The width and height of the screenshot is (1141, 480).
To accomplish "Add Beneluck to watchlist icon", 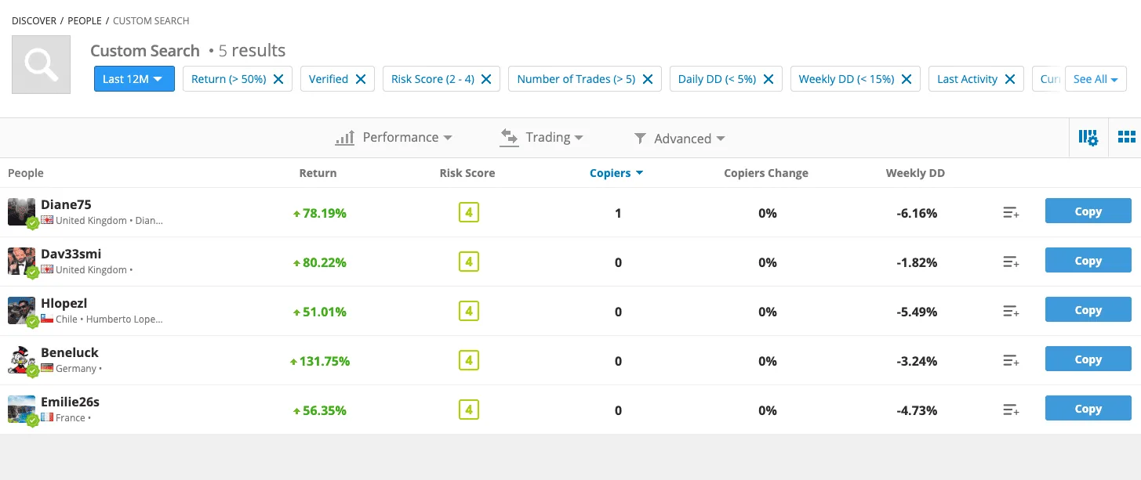I will coord(1011,361).
